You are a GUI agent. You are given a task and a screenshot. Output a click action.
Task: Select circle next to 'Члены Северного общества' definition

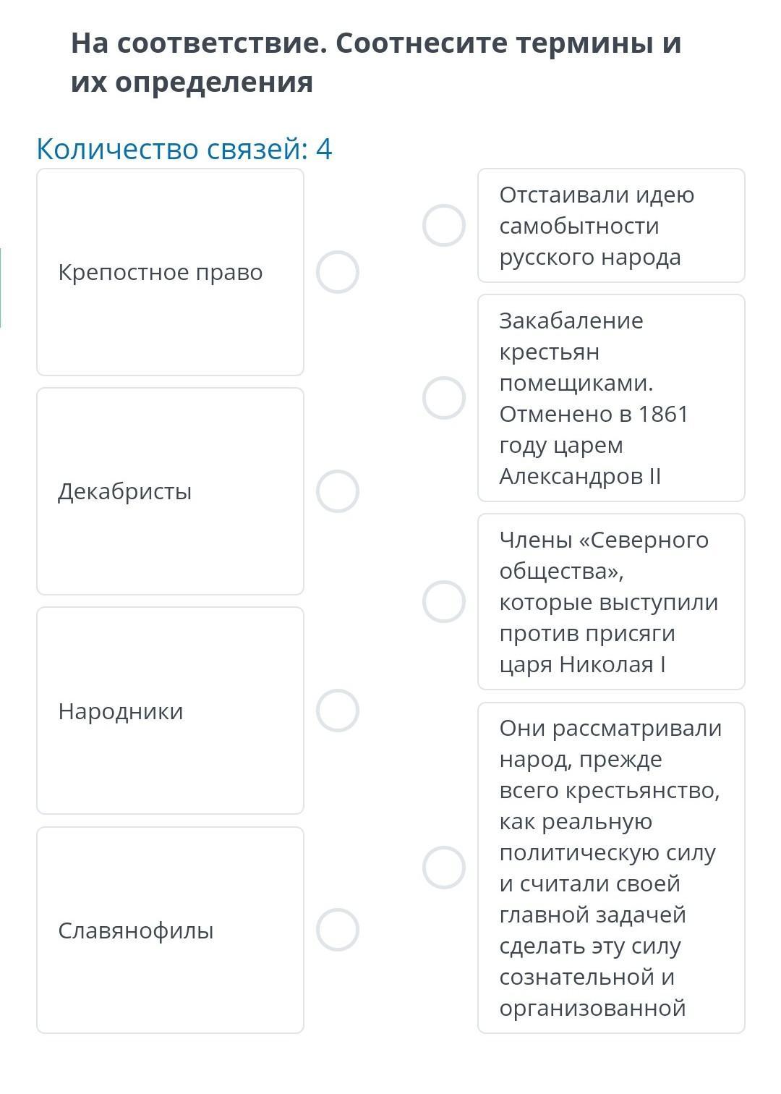[x=444, y=601]
